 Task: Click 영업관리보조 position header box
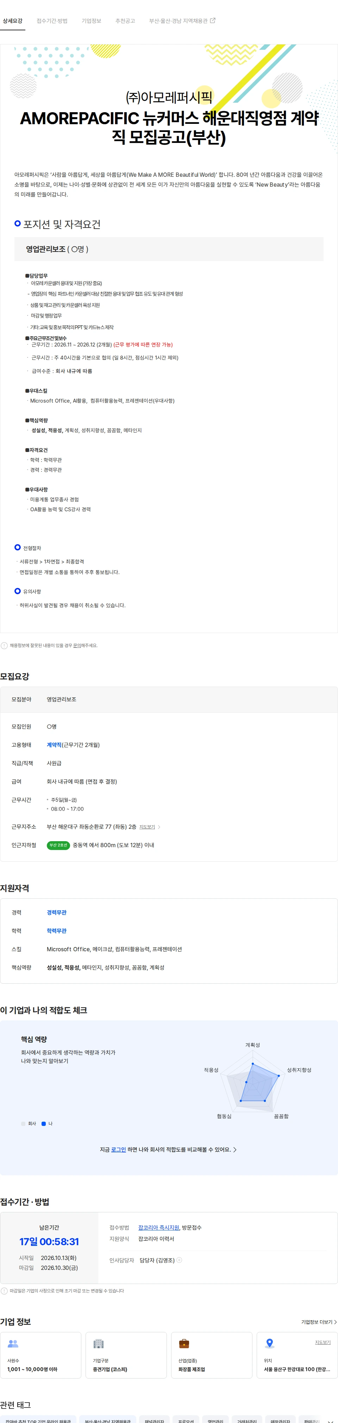[169, 249]
